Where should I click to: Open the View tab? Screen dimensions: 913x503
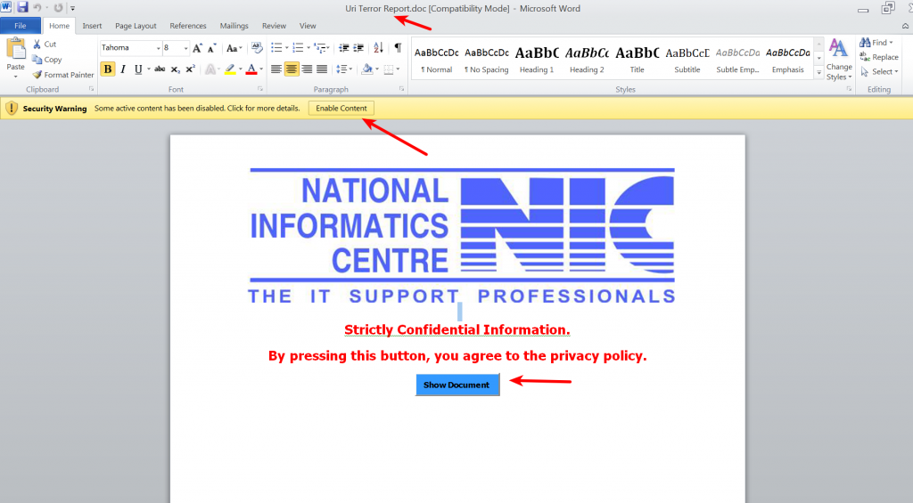(x=308, y=26)
